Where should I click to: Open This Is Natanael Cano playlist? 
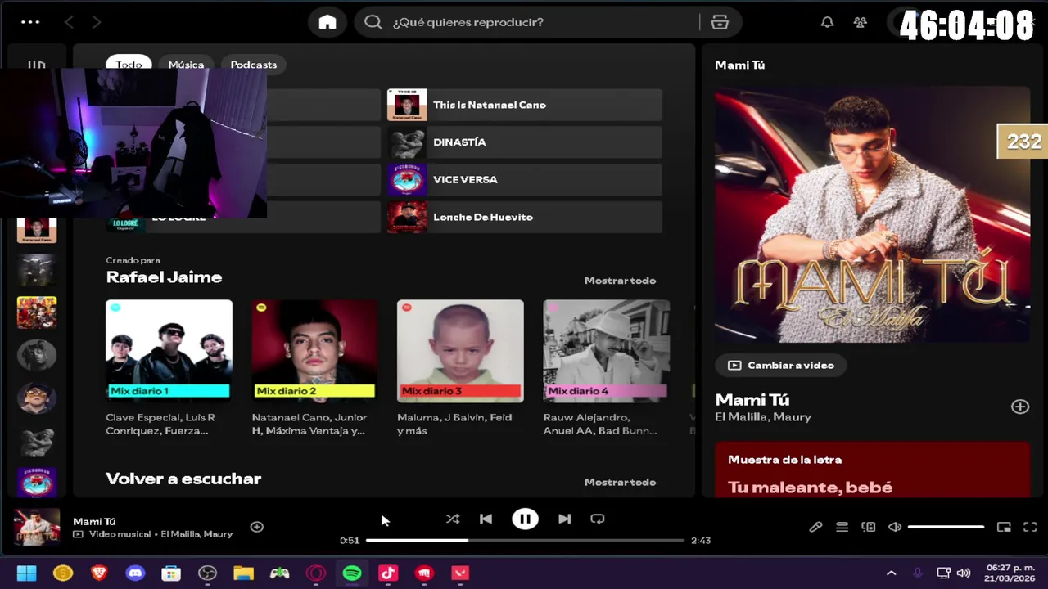coord(525,105)
